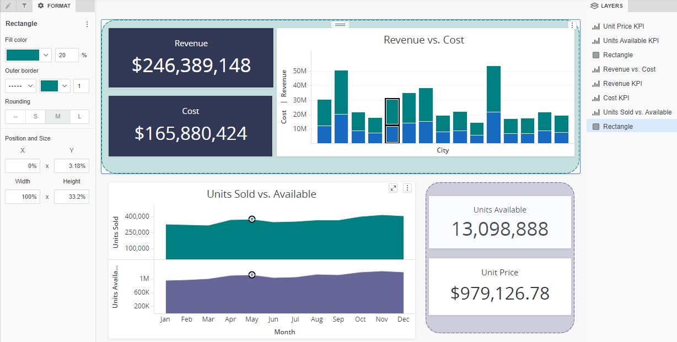This screenshot has width=677, height=342.
Task: Set rounding to S
Action: pos(36,117)
